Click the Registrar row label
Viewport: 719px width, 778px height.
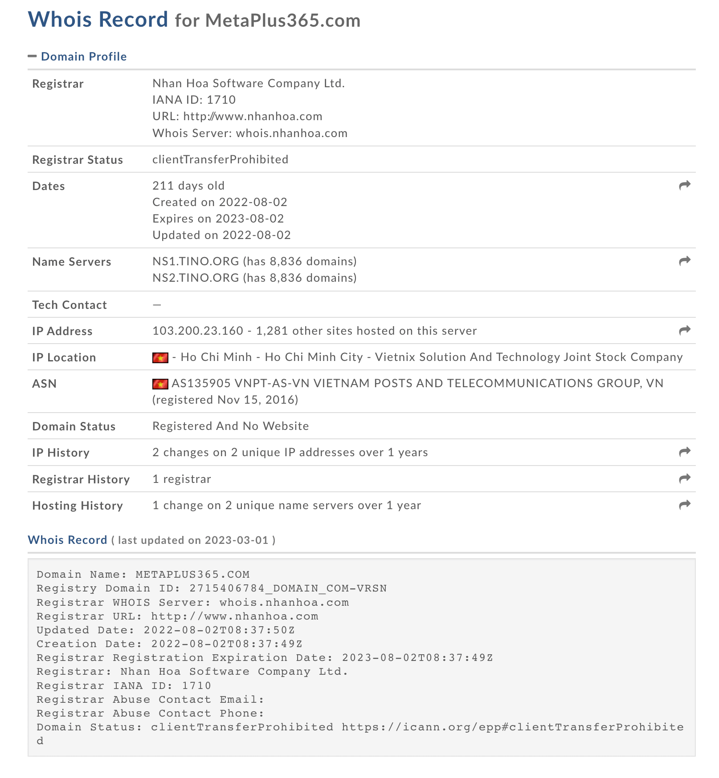(58, 84)
